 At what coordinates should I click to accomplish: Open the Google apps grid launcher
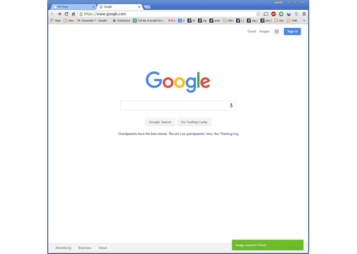tap(277, 31)
